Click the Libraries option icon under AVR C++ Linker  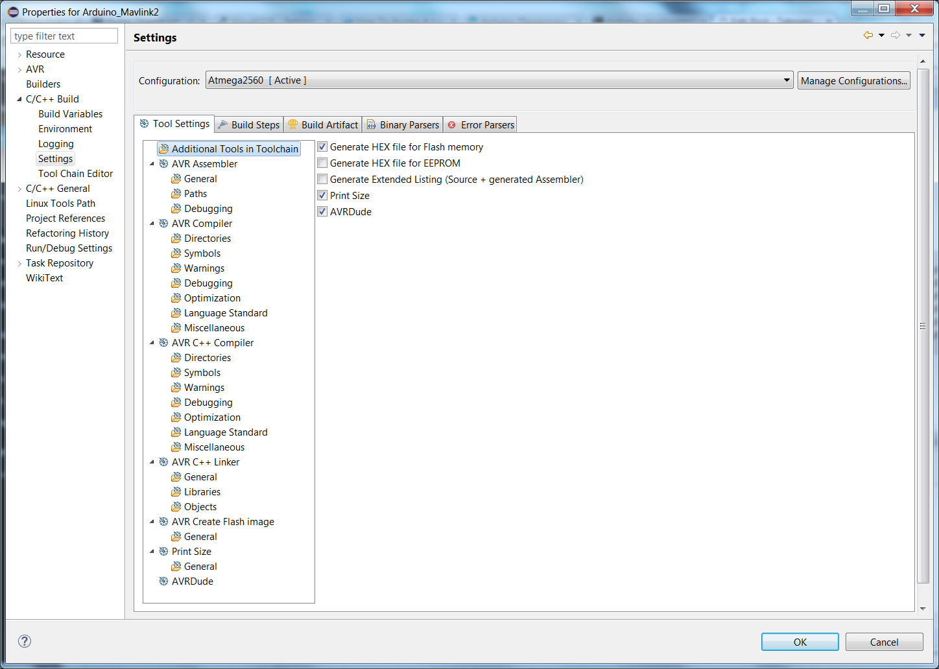click(176, 492)
